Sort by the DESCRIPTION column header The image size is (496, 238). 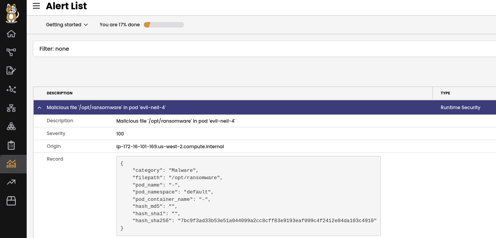(60, 93)
